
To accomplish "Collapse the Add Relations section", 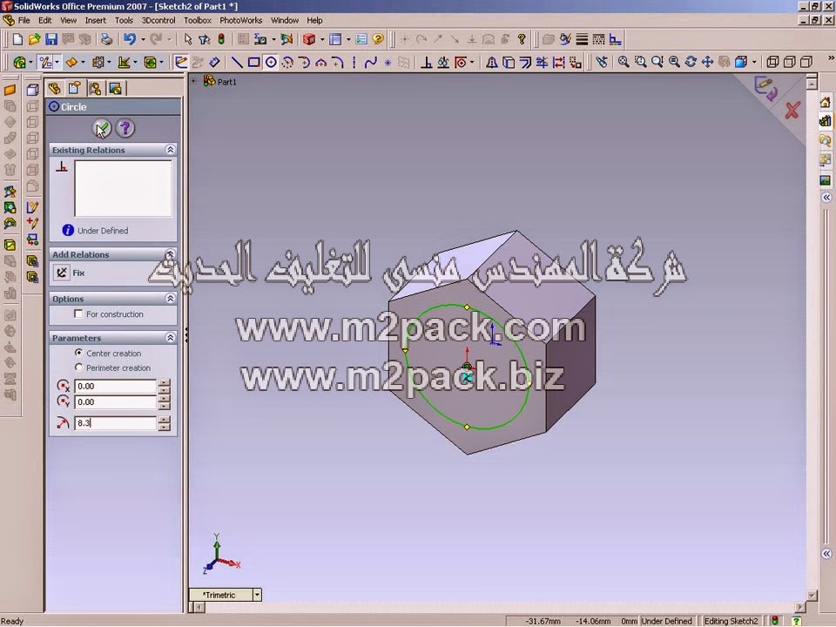I will [170, 253].
